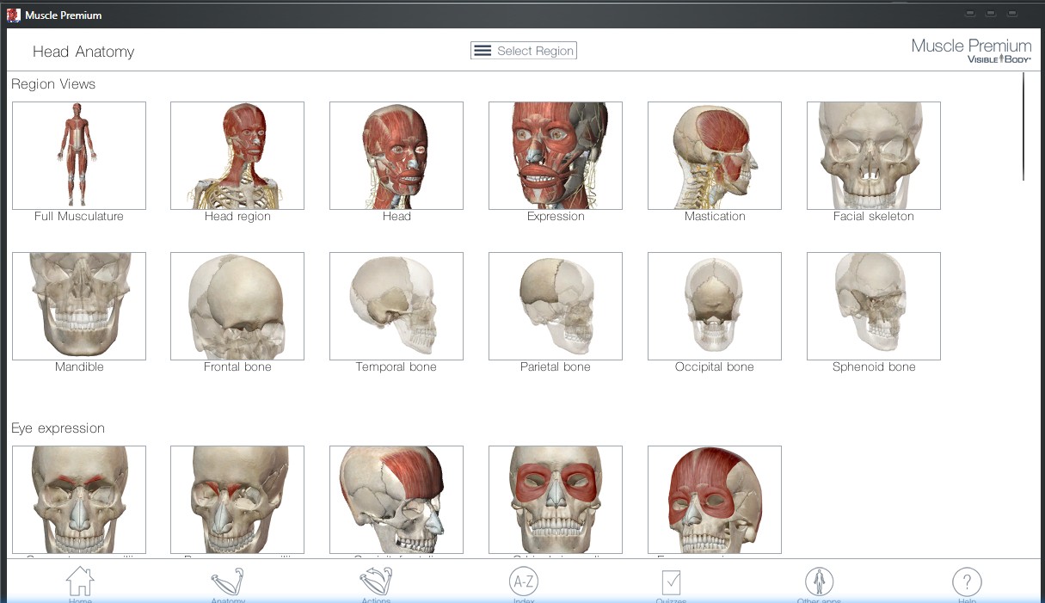The image size is (1045, 603).
Task: Select the Frontal bone thumbnail
Action: (x=237, y=306)
